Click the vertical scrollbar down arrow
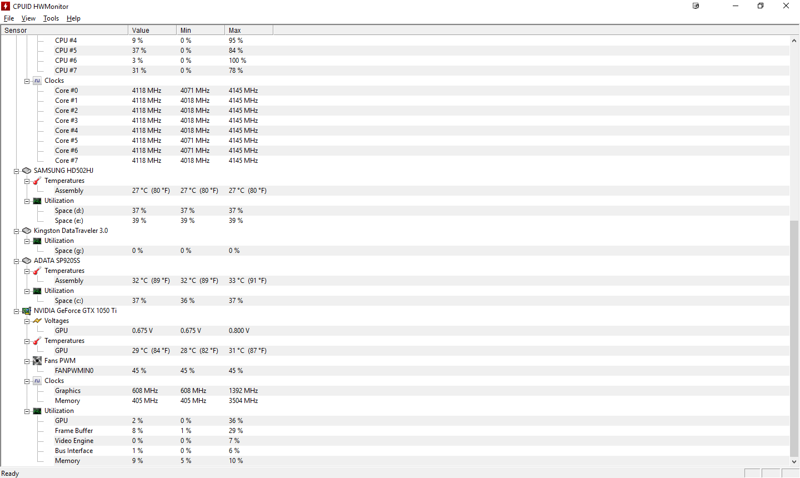Image resolution: width=800 pixels, height=478 pixels. coord(794,461)
